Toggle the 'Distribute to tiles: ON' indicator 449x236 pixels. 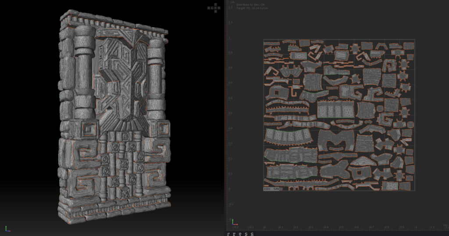(x=250, y=5)
